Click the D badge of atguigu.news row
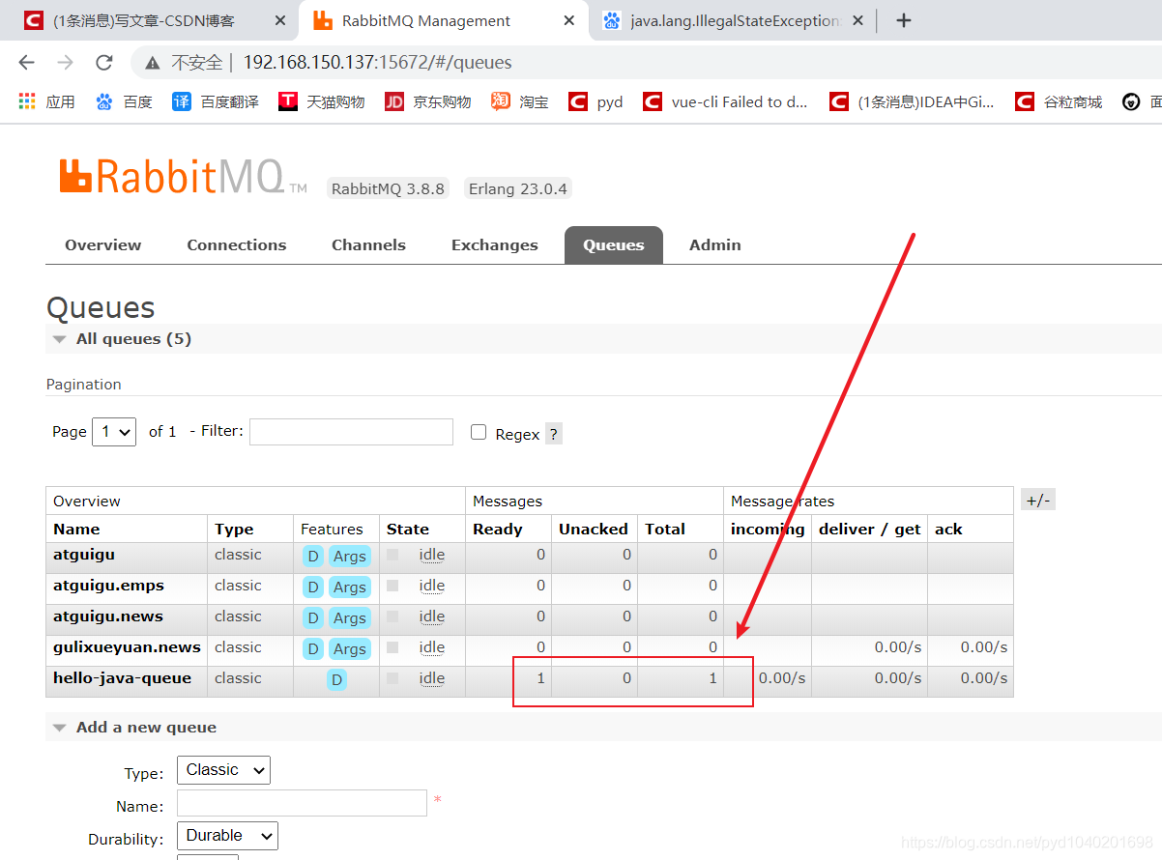This screenshot has width=1162, height=860. pos(312,617)
